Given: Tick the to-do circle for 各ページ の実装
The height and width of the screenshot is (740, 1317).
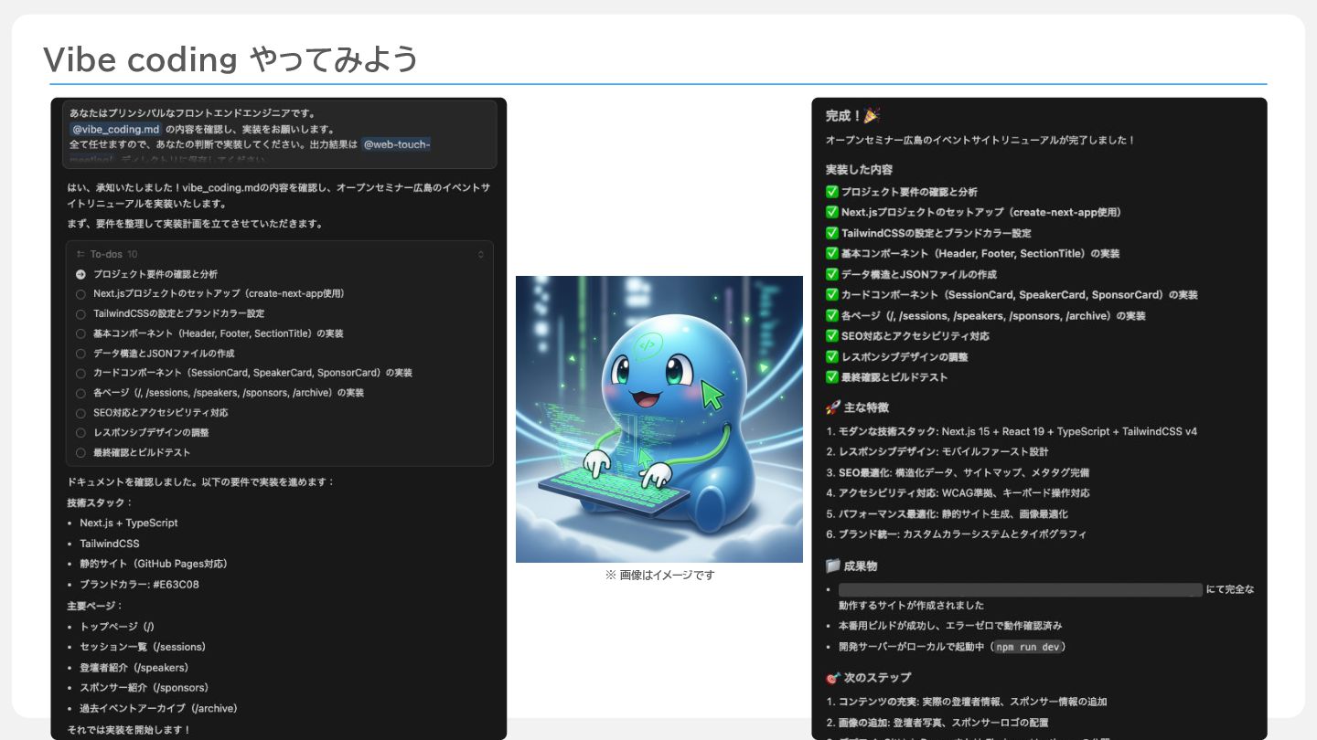Looking at the screenshot, I should 80,393.
